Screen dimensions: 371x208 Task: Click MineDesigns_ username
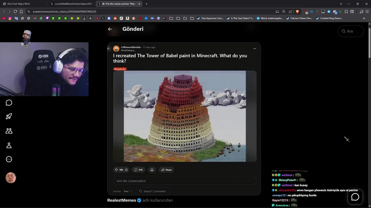pos(128,50)
